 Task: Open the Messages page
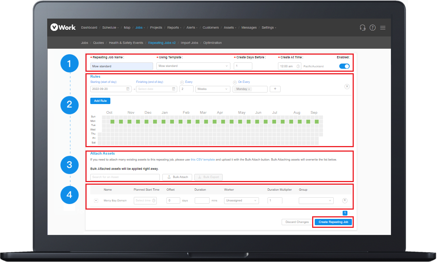point(249,28)
